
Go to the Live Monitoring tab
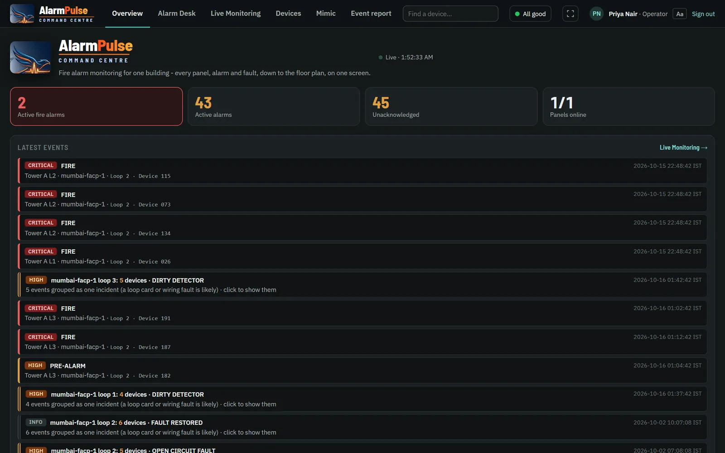[236, 14]
